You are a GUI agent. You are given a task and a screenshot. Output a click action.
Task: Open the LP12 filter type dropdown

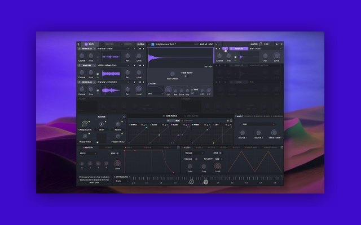pyautogui.click(x=156, y=94)
